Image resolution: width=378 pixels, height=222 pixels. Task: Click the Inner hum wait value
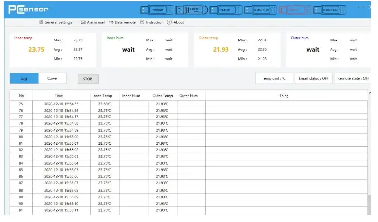[128, 50]
